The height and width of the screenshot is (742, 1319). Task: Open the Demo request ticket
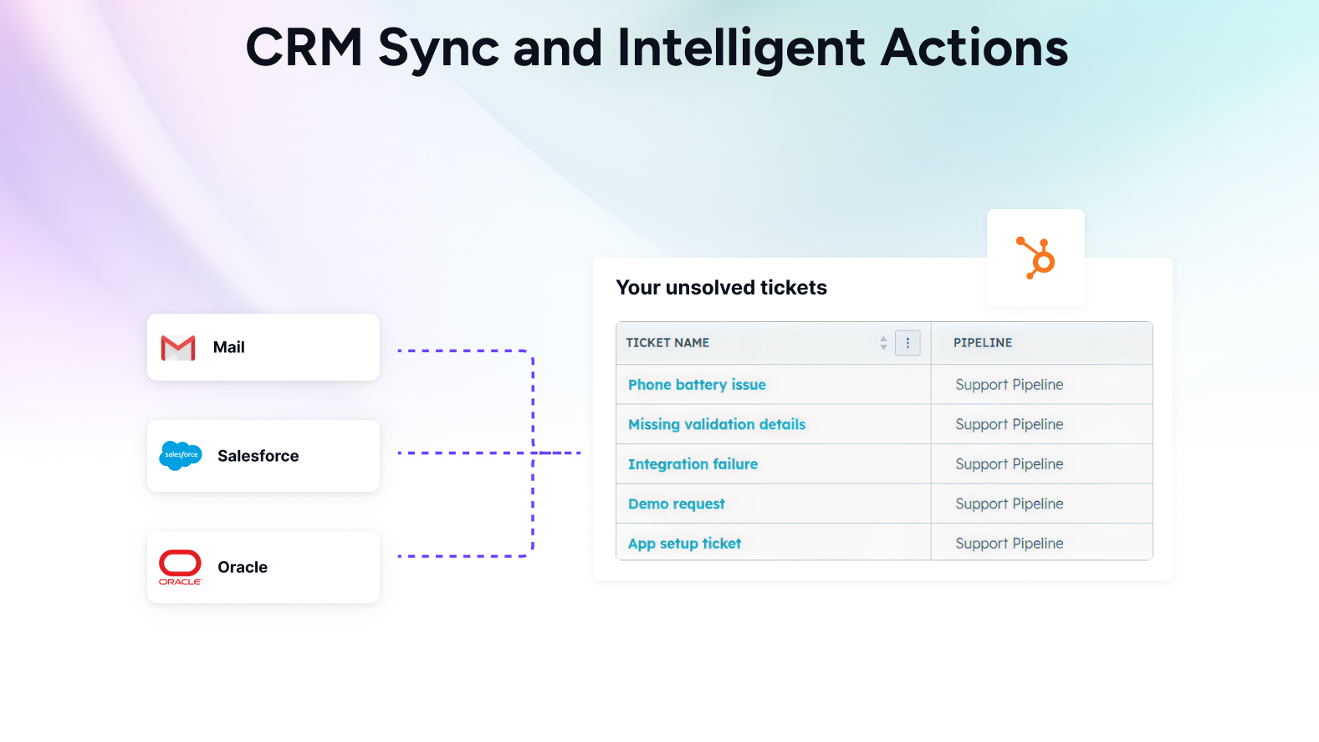(676, 504)
